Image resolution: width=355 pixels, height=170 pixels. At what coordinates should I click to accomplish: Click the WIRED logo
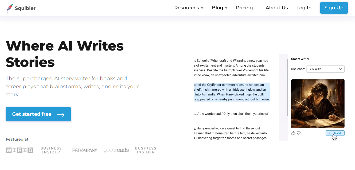[19, 150]
